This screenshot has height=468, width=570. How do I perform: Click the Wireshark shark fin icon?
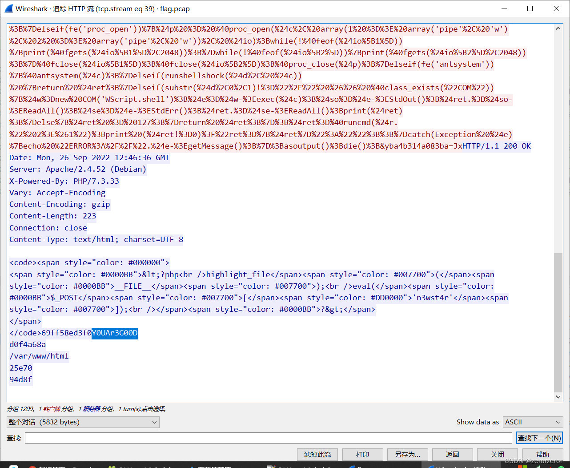point(8,8)
